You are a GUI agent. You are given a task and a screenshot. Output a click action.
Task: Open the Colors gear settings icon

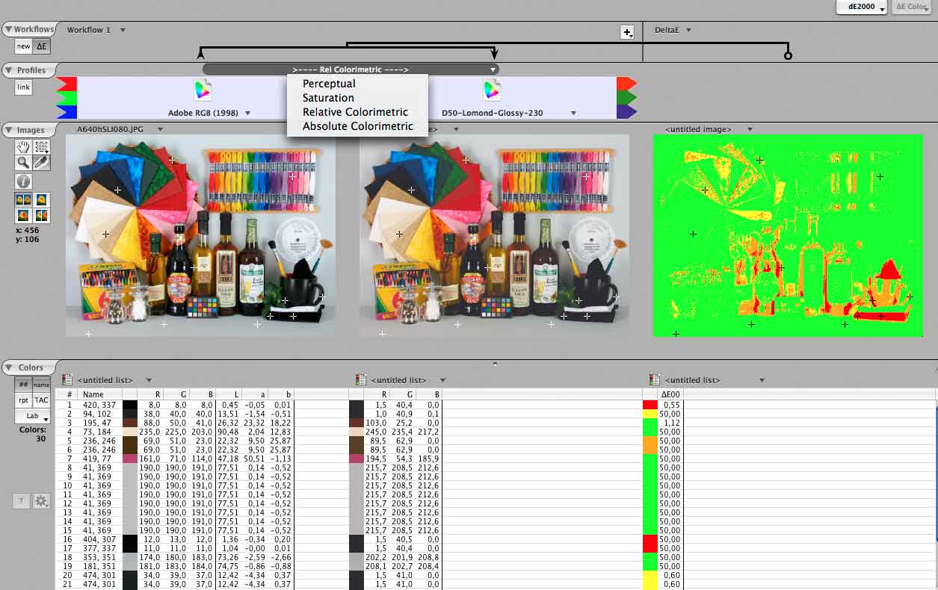41,501
